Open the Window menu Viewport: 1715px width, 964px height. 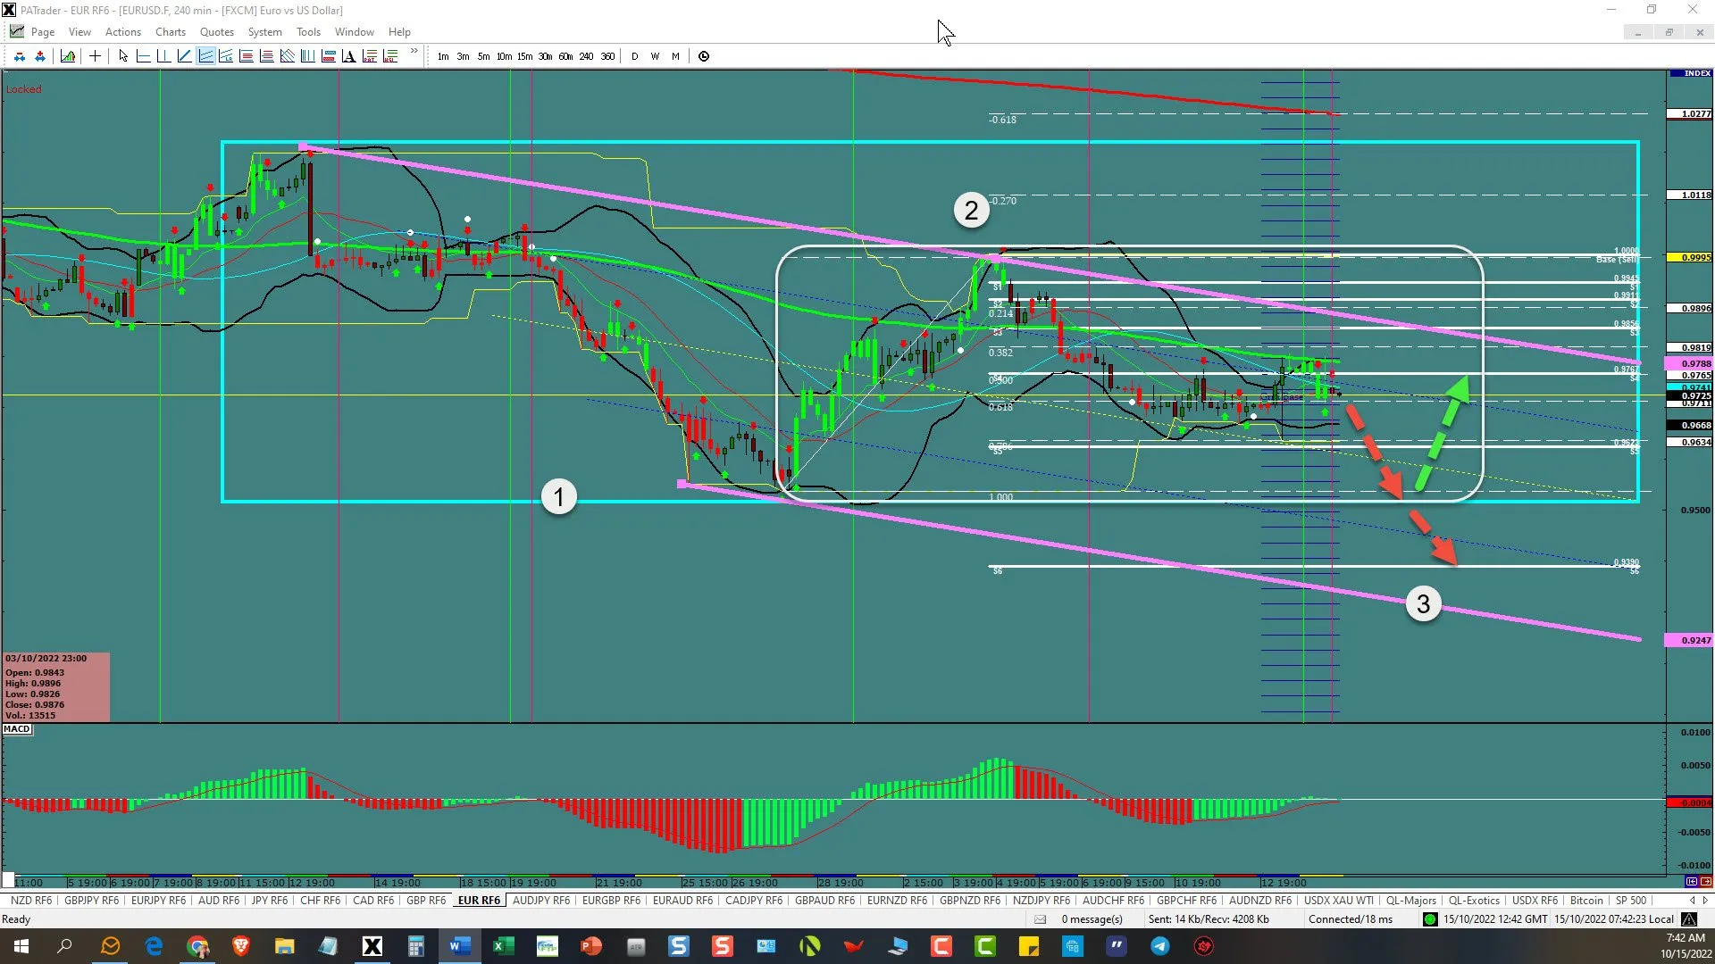pyautogui.click(x=355, y=31)
